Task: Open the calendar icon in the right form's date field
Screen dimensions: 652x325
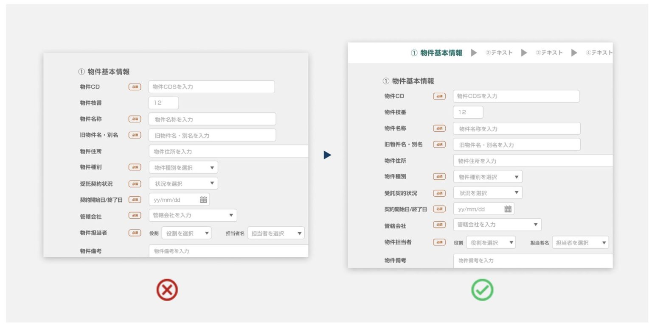Action: coord(508,208)
